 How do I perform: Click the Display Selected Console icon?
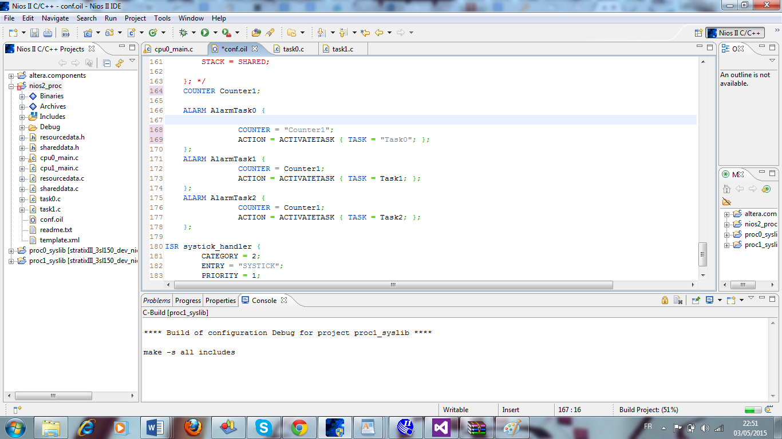coord(709,300)
